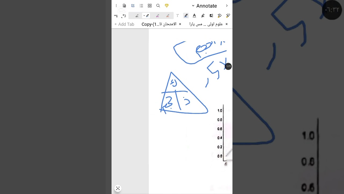Select the smart pen with sparkles

pos(228,16)
